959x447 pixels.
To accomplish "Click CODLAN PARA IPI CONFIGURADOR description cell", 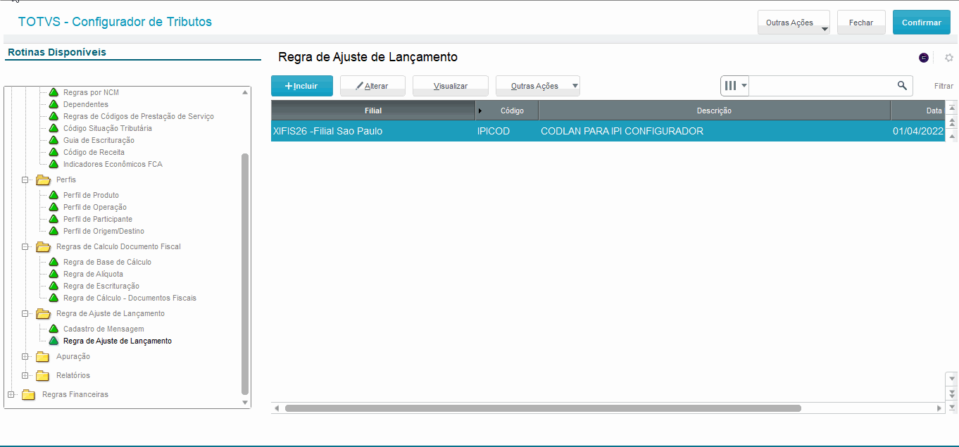I will (714, 131).
